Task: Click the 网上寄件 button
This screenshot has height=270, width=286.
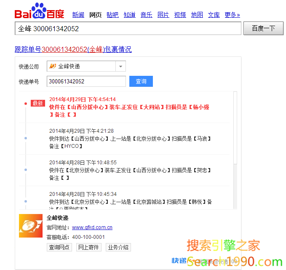Action: coord(88,247)
